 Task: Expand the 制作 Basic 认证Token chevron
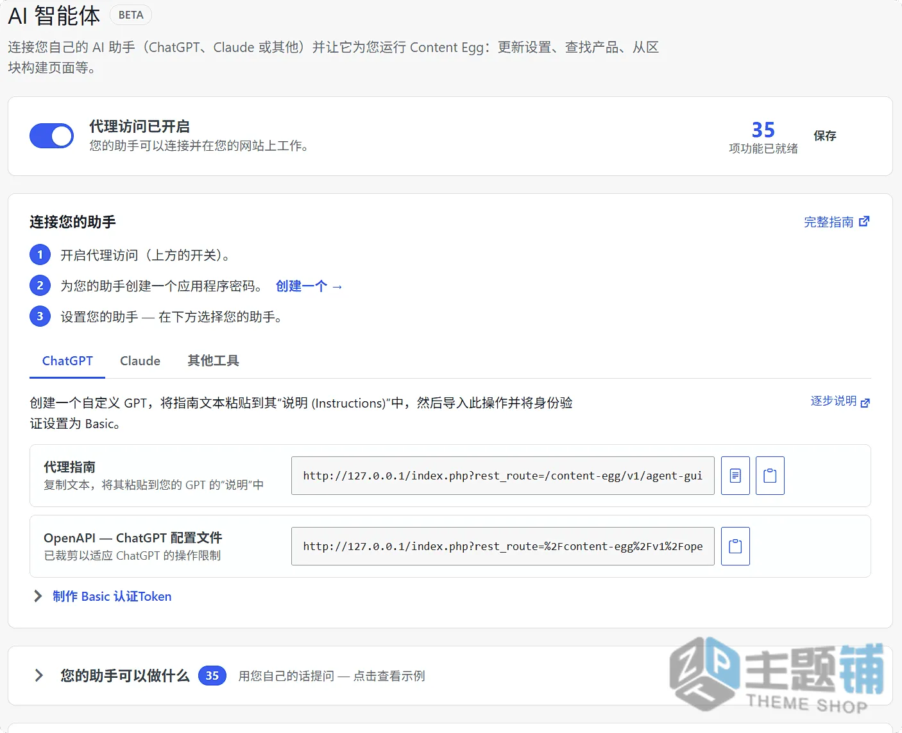point(38,596)
